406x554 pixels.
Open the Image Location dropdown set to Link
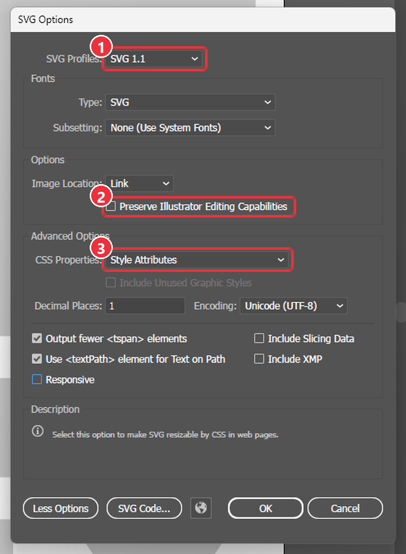[139, 183]
